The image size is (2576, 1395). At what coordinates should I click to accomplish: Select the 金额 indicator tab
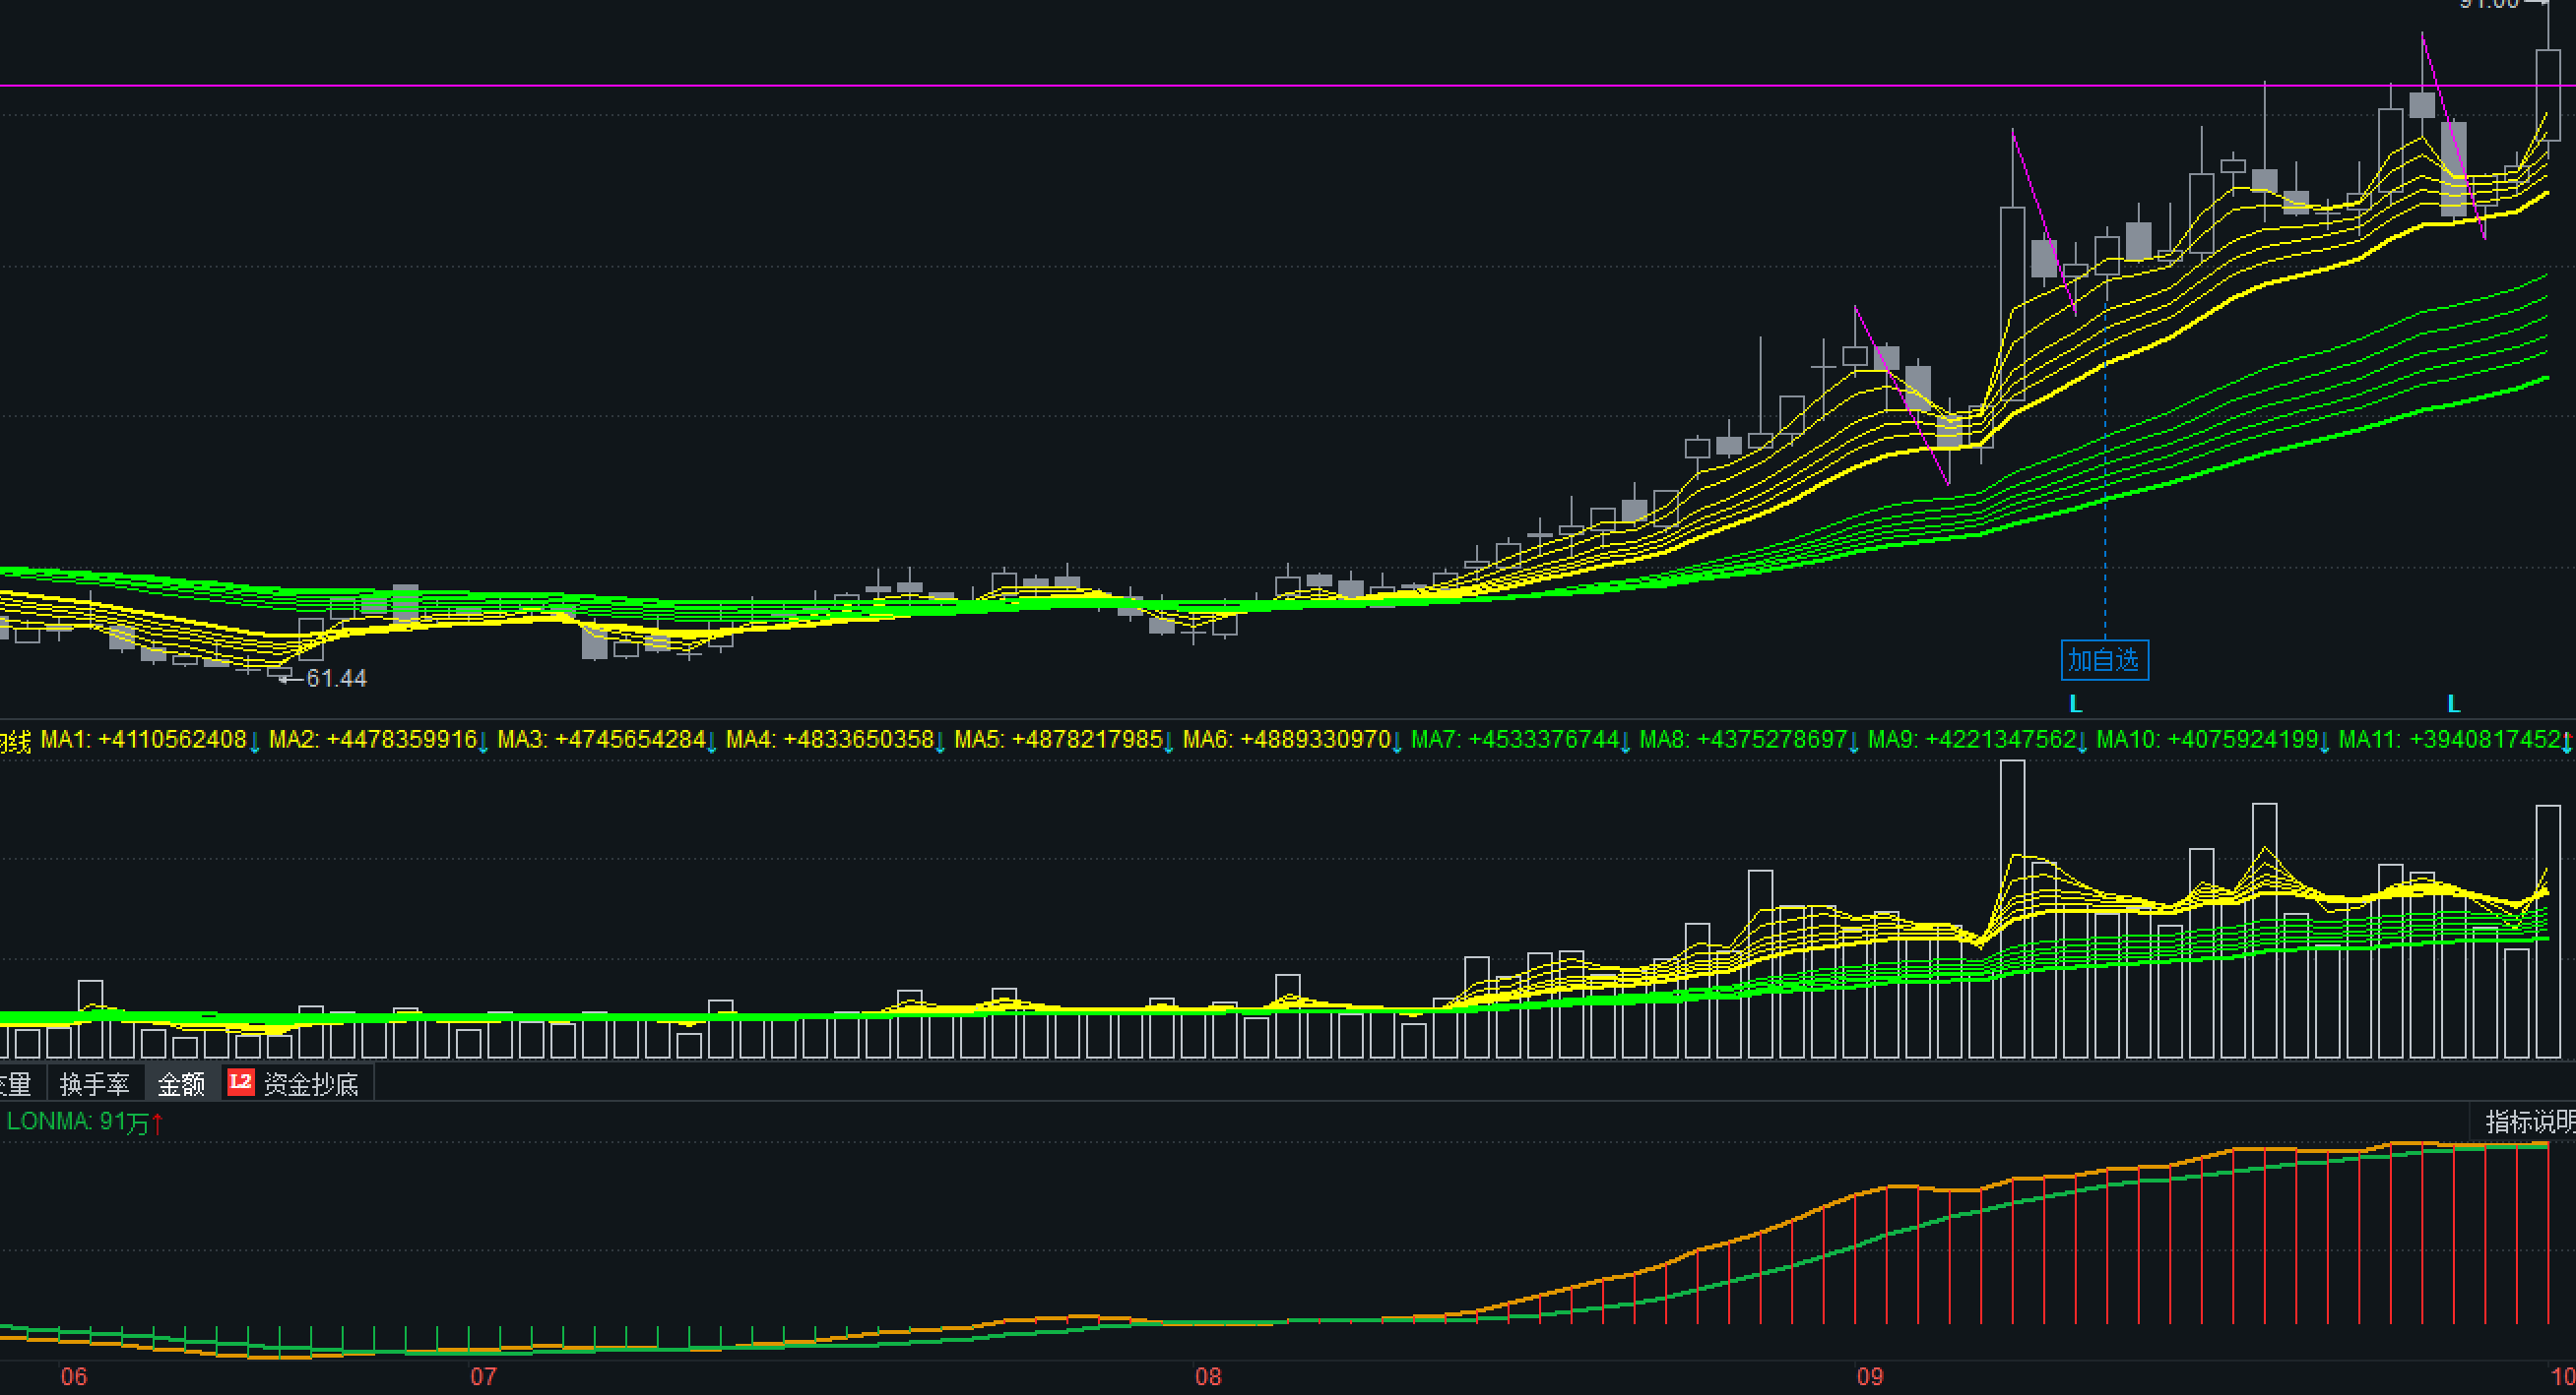point(181,1084)
